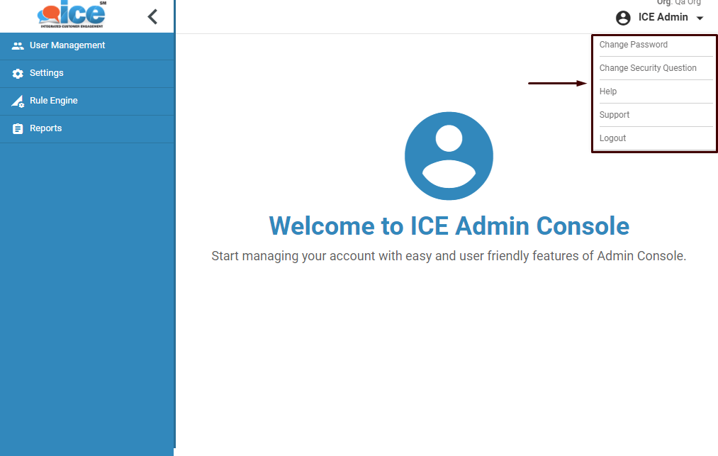This screenshot has width=718, height=456.
Task: Toggle the ICE Admin dropdown arrow
Action: click(x=700, y=18)
